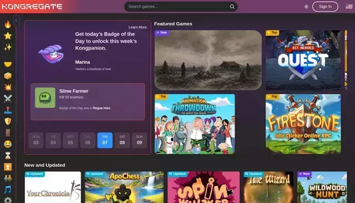Open the pink Spin game card
Viewport: 355px width, 203px height.
click(x=204, y=187)
